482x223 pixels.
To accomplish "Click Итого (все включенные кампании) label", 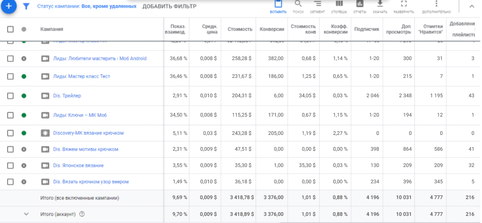I will [x=79, y=198].
